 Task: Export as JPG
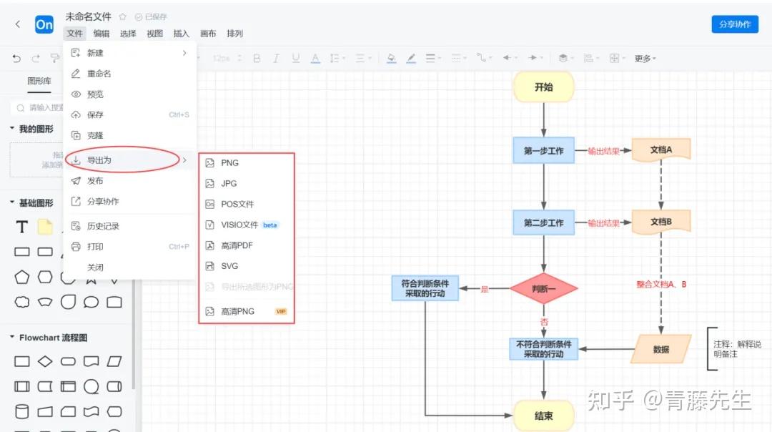tap(247, 184)
